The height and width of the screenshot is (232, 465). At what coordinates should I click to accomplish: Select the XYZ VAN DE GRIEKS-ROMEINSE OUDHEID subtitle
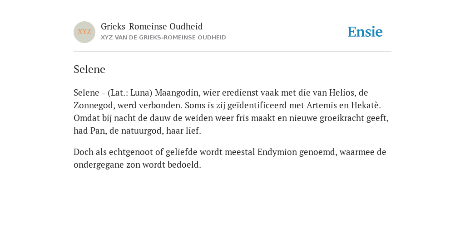(163, 38)
